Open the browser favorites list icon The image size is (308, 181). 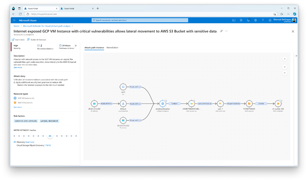pos(282,14)
